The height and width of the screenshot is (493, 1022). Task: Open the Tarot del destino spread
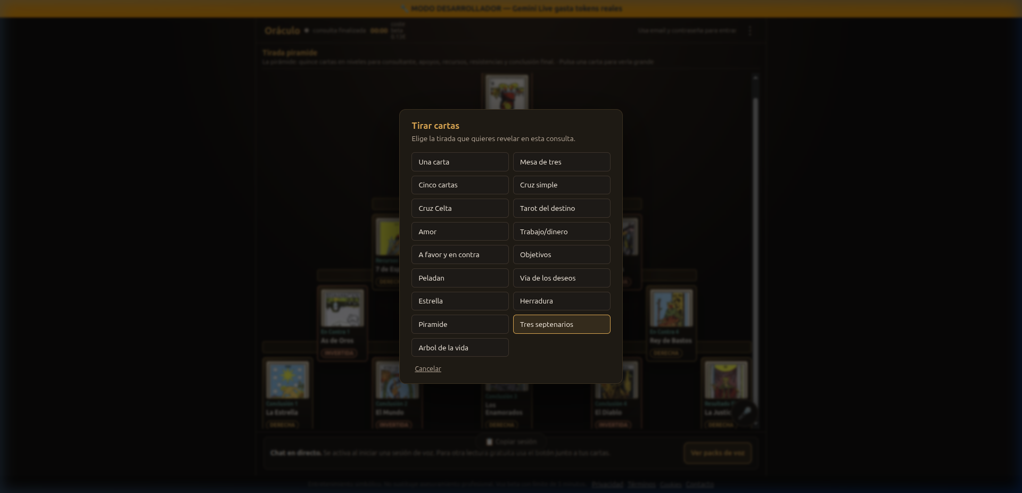tap(562, 208)
